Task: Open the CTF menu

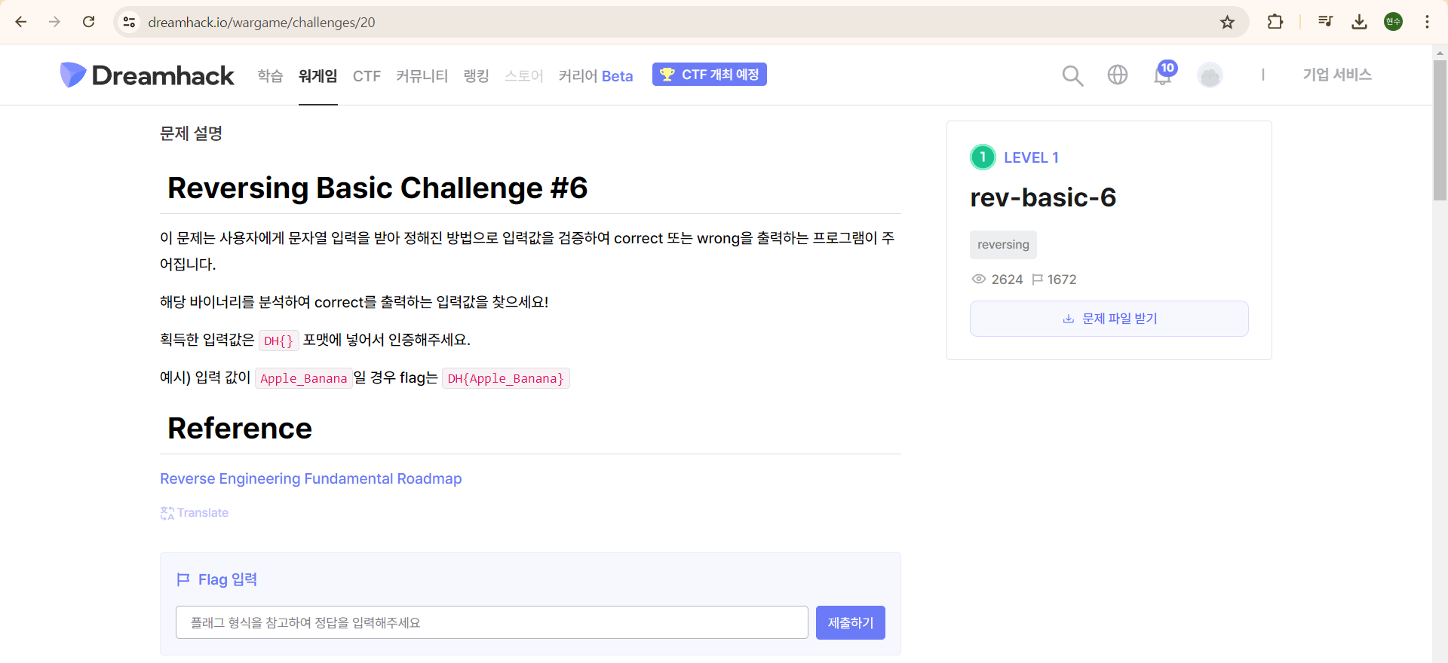Action: click(x=367, y=76)
